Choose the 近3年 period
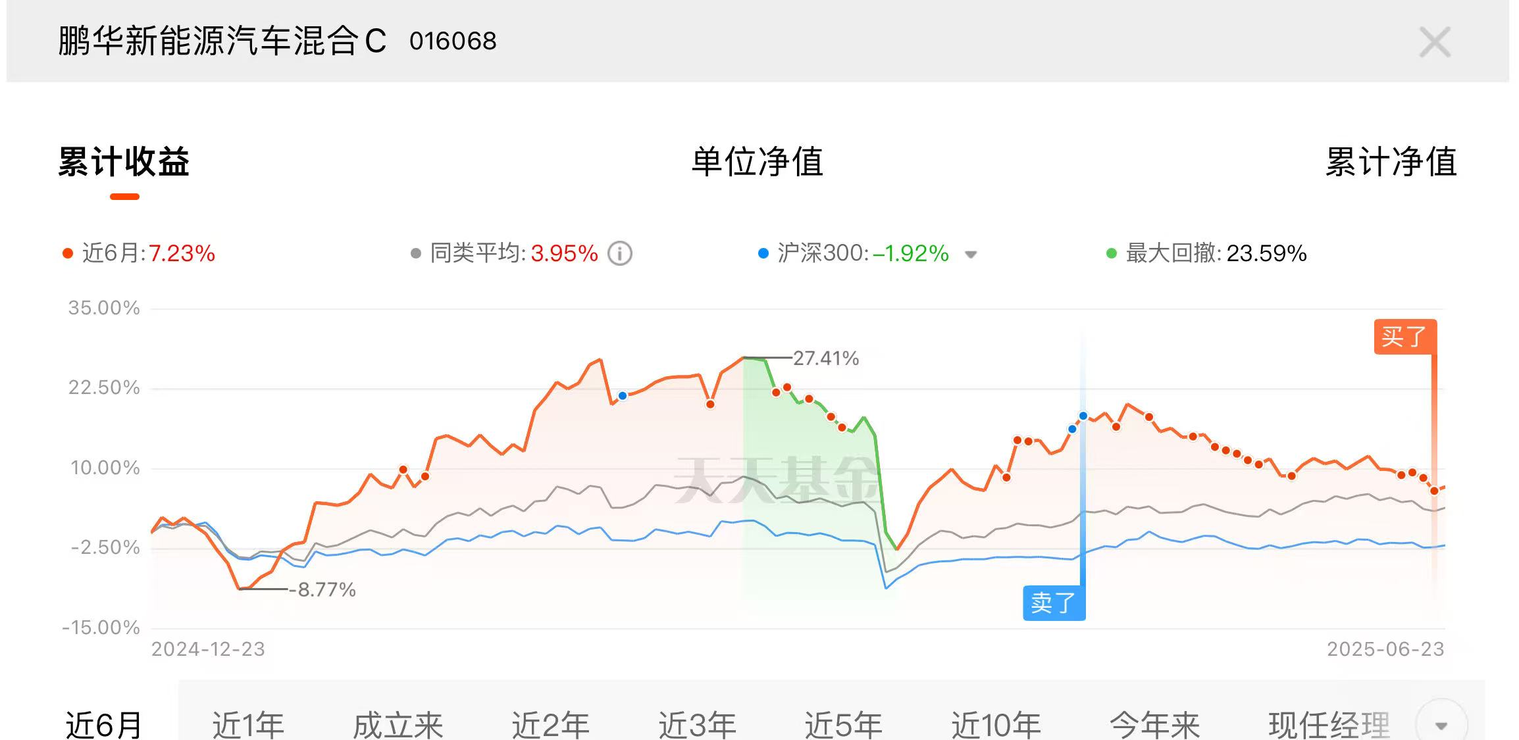1519x740 pixels. coord(698,725)
